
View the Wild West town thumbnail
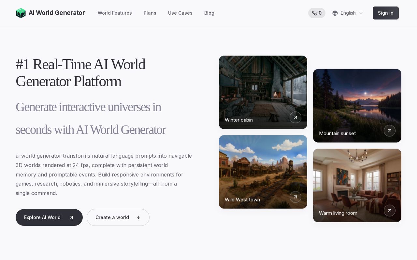coord(263,172)
